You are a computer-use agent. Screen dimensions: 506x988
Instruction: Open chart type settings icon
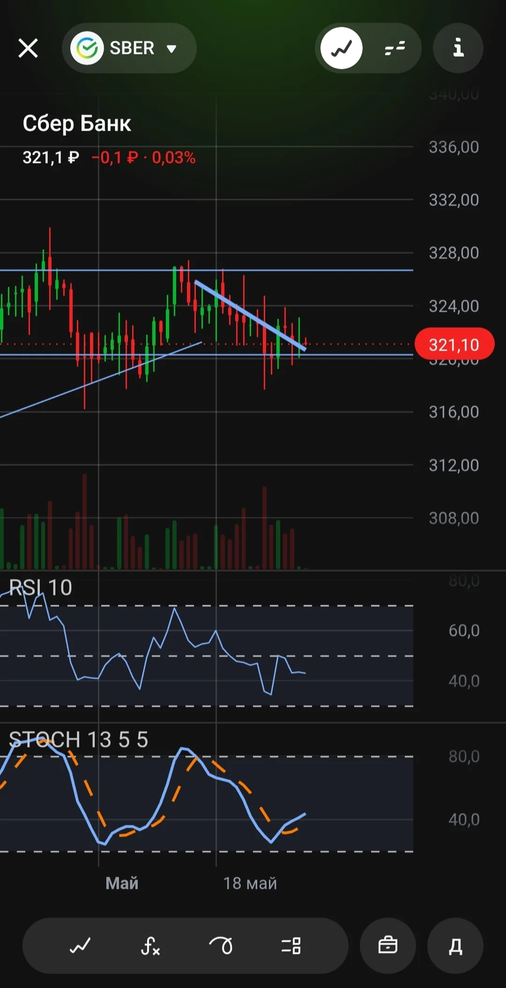(x=80, y=946)
